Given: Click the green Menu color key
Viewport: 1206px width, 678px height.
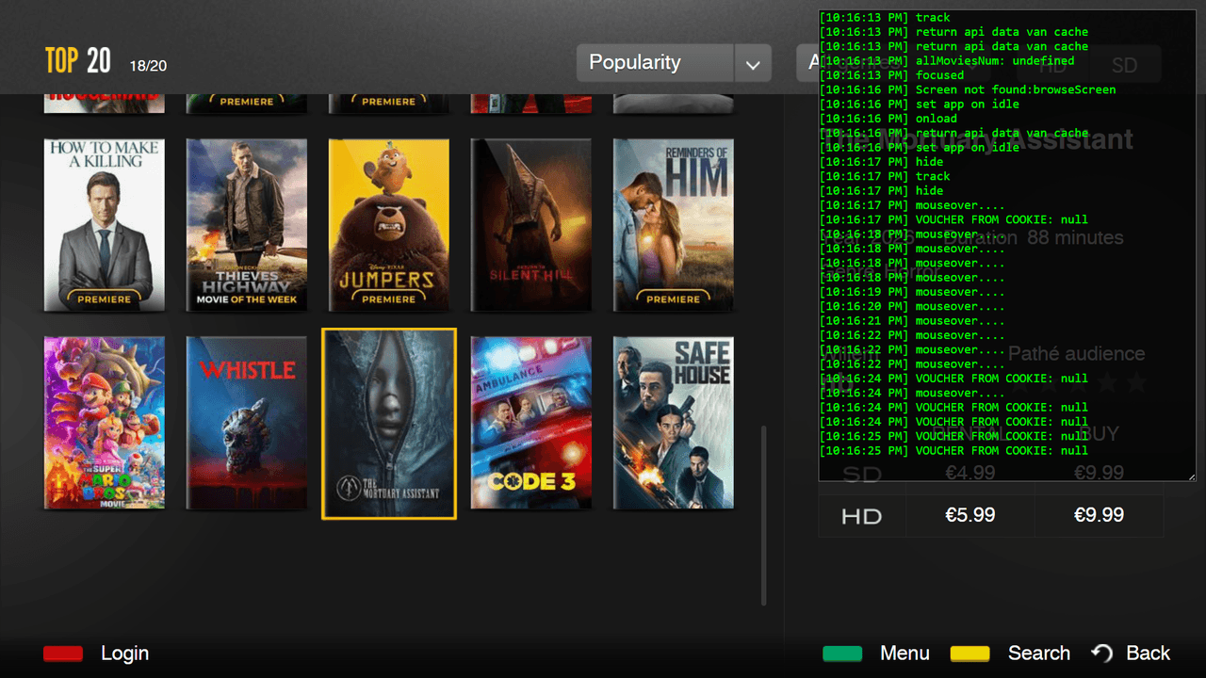Looking at the screenshot, I should pyautogui.click(x=842, y=654).
